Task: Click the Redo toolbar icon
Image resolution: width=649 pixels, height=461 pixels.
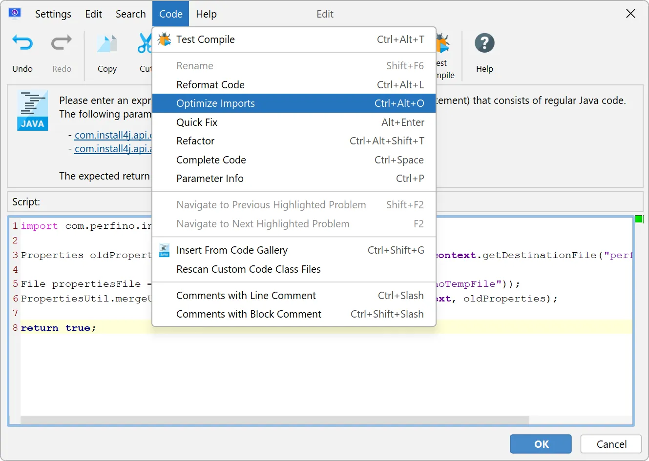Action: (x=62, y=44)
